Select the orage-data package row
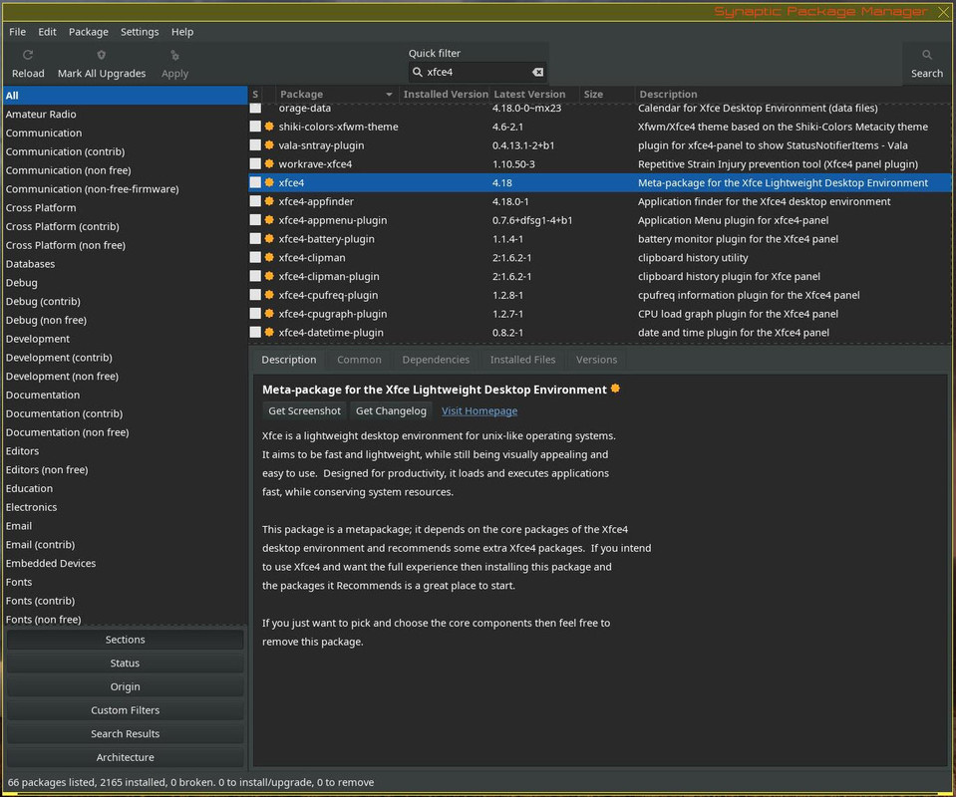Screen dimensions: 956x797 click(600, 109)
